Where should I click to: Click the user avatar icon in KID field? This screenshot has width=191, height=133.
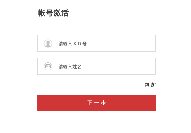pos(48,43)
